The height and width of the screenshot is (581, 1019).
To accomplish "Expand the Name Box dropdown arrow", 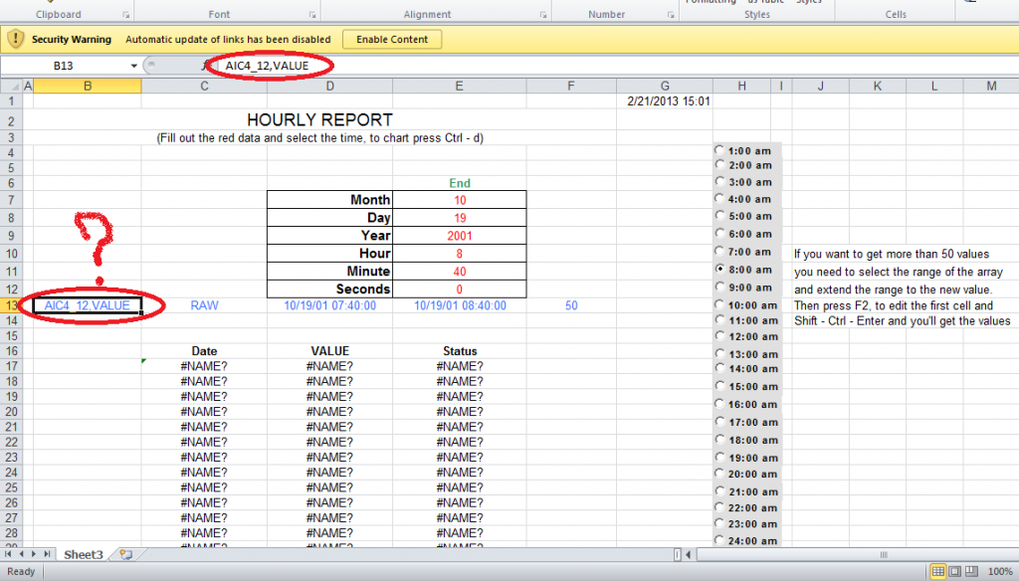I will tap(134, 66).
